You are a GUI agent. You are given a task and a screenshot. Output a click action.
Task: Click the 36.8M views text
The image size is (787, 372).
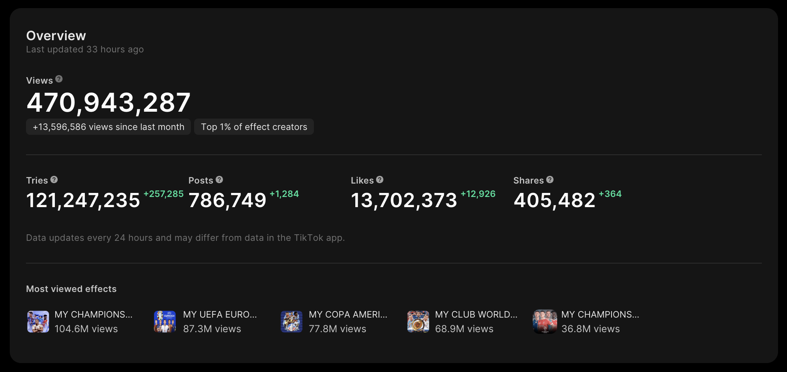tap(590, 329)
